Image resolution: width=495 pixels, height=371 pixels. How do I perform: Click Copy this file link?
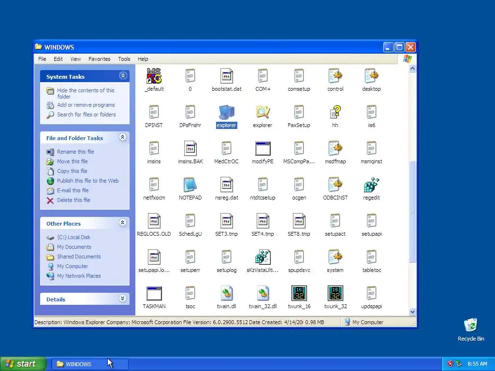[72, 171]
